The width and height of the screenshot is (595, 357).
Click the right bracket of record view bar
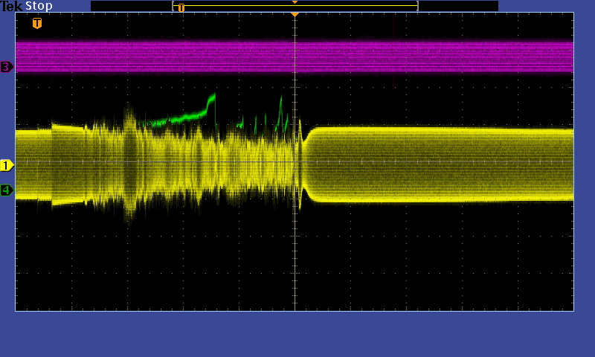click(x=417, y=6)
